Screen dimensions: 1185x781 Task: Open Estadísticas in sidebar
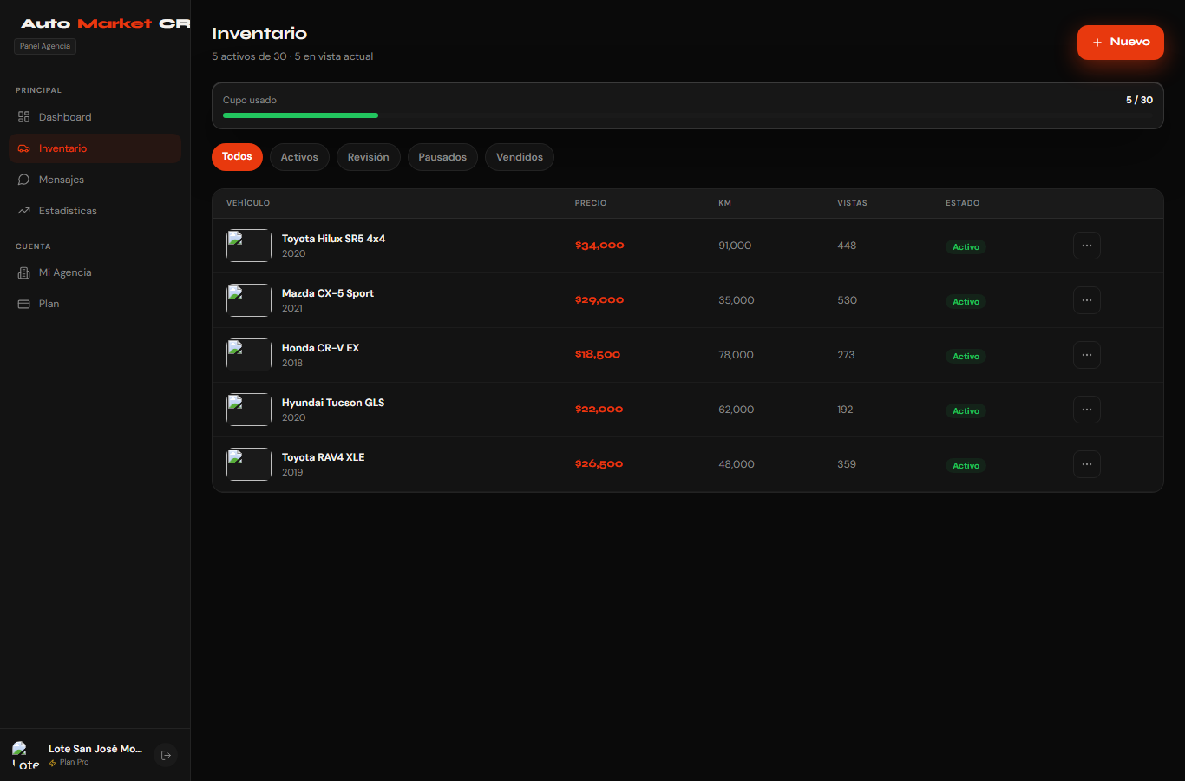(95, 211)
